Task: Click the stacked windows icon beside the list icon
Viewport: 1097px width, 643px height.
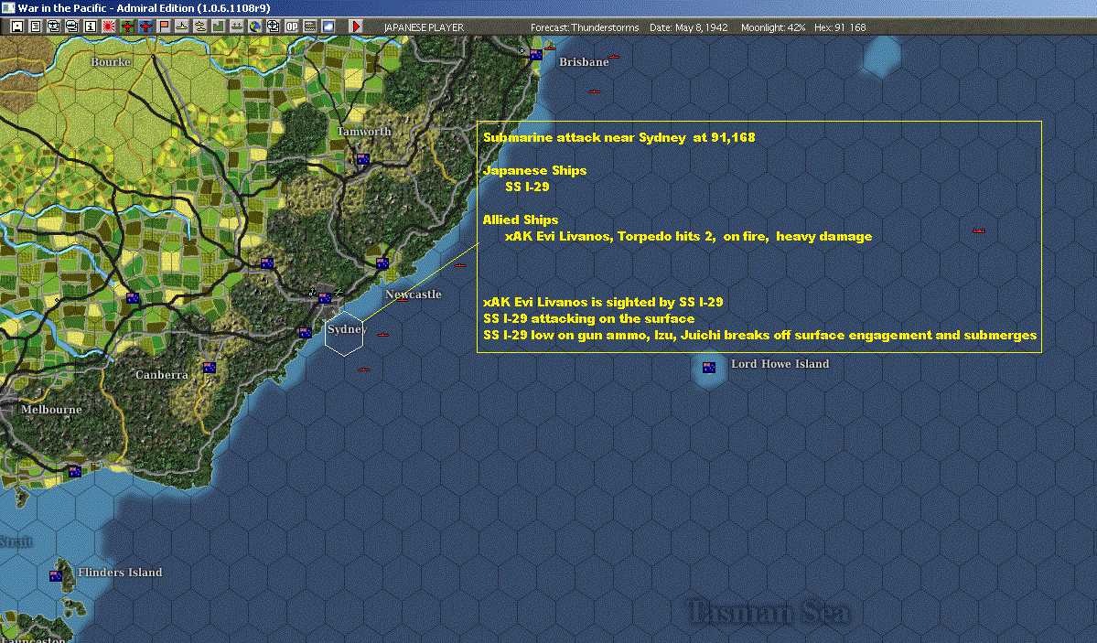Action: (x=54, y=27)
